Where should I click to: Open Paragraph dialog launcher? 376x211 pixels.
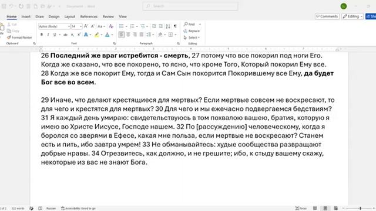pos(178,43)
